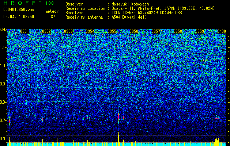Click the date stamp 05.04.01 03:50

coord(19,17)
